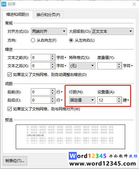Screen dimensions: 139x169
Task: Increase the 度量值 value
Action: point(119,64)
